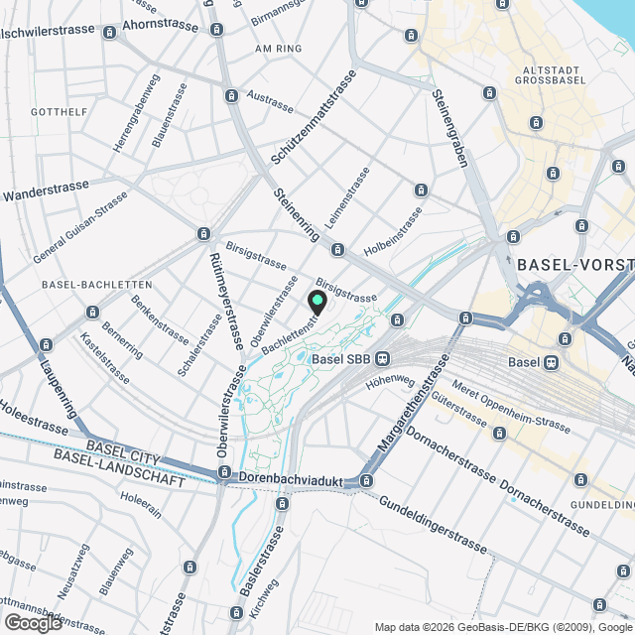The width and height of the screenshot is (635, 635).
Task: Click the Map data copyright text
Action: point(505,628)
